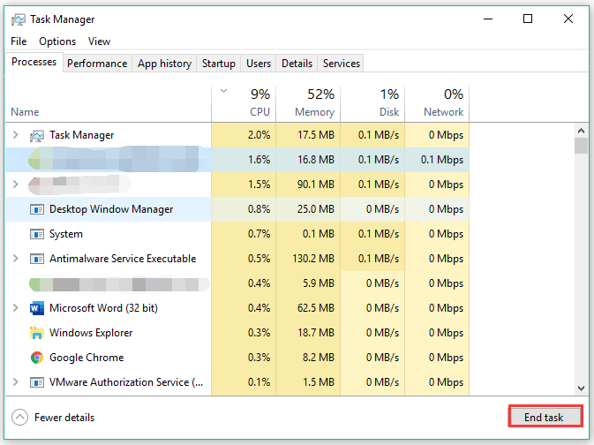Viewport: 594px width, 445px height.
Task: Expand the VMware Authorization Service group
Action: (x=16, y=381)
